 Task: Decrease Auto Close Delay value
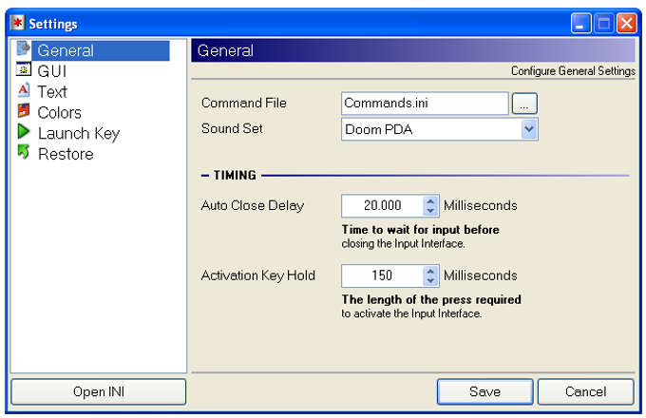430,211
